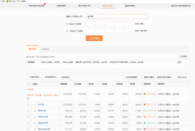
Task: Focus last box in include-words row
Action: pyautogui.click(x=129, y=23)
